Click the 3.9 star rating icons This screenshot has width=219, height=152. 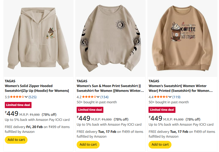click(17, 97)
